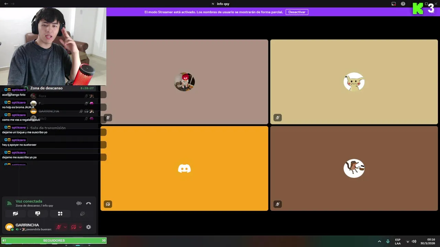The height and width of the screenshot is (247, 440).
Task: Start an activity with the shapes icon
Action: (x=60, y=213)
